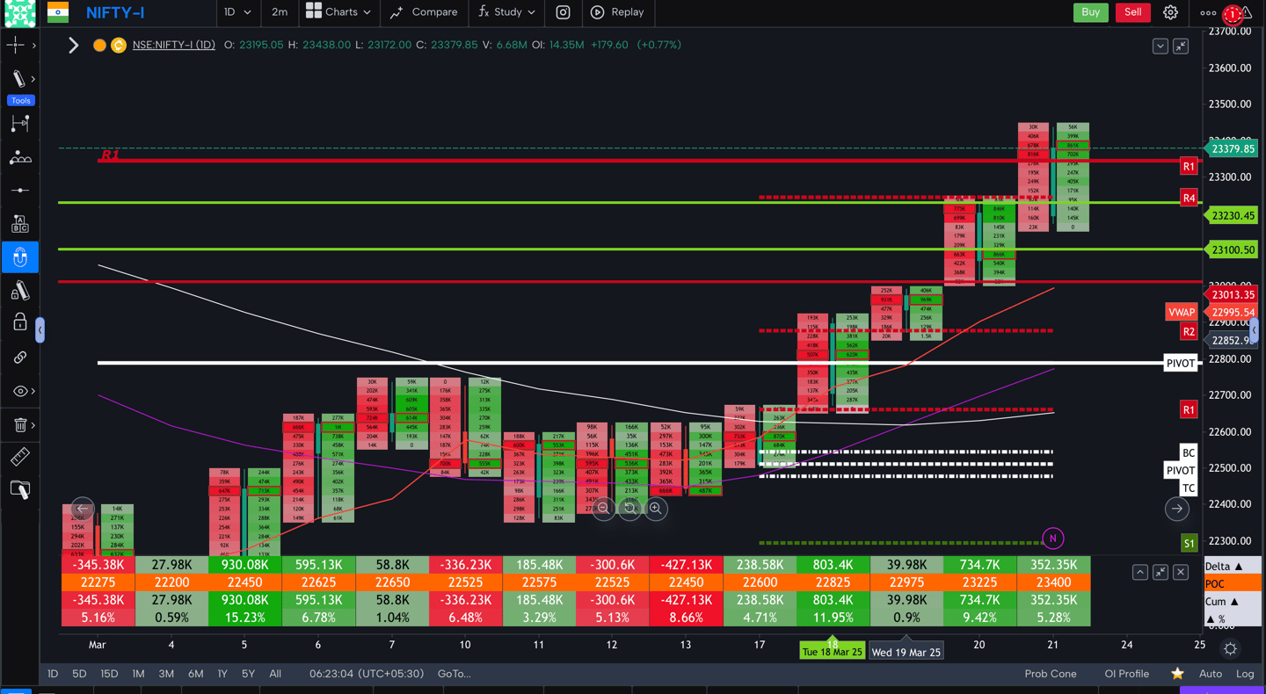The width and height of the screenshot is (1266, 694).
Task: Click the orange circle legend indicator
Action: (99, 45)
